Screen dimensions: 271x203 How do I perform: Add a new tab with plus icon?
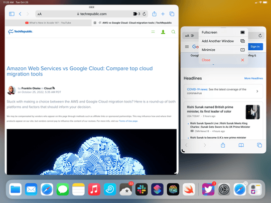(163, 14)
